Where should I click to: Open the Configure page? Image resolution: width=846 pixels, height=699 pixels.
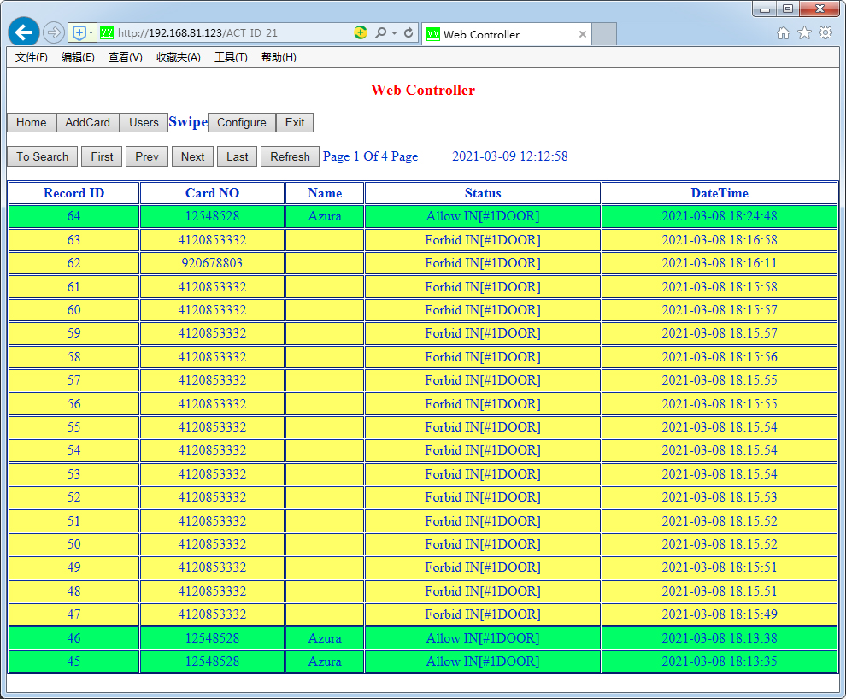tap(242, 122)
